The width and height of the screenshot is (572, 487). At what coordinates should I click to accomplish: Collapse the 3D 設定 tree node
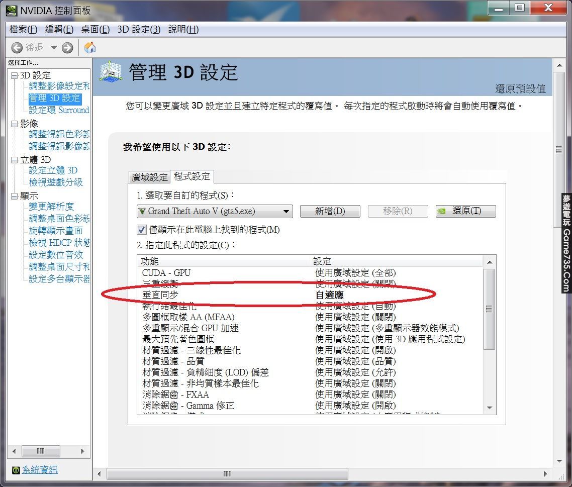(x=14, y=75)
